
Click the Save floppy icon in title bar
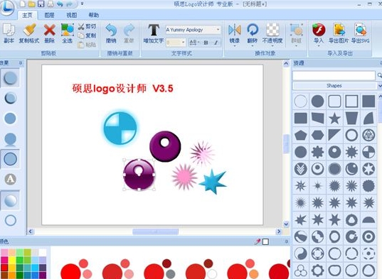pyautogui.click(x=41, y=4)
